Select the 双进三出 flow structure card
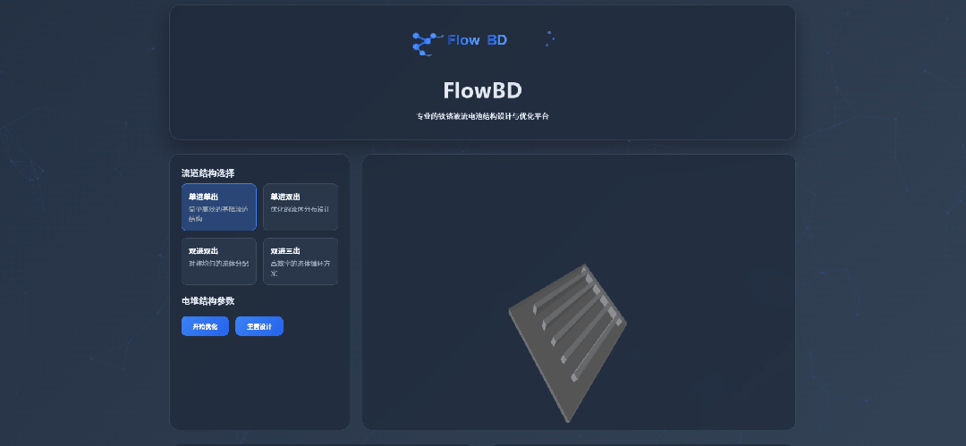Viewport: 966px width, 446px height. 301,261
